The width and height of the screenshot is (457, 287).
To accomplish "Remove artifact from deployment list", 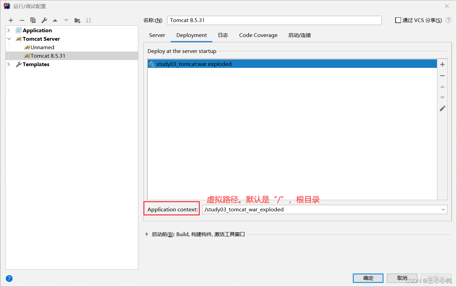I will 442,75.
